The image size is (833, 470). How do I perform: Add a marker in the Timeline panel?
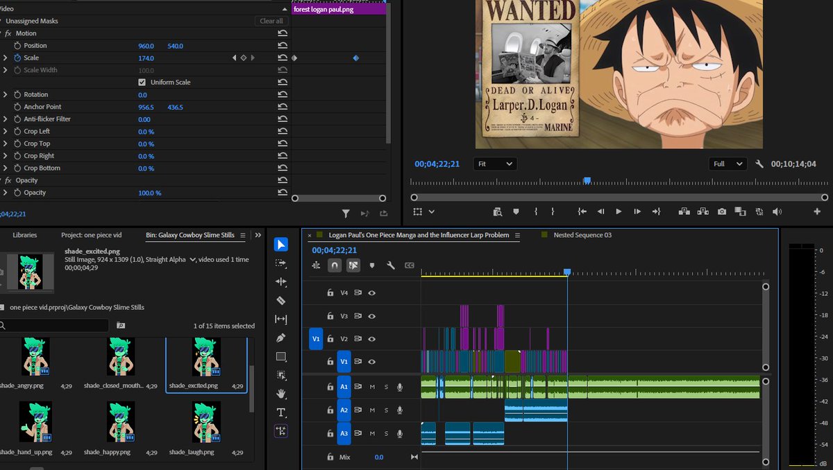click(372, 265)
